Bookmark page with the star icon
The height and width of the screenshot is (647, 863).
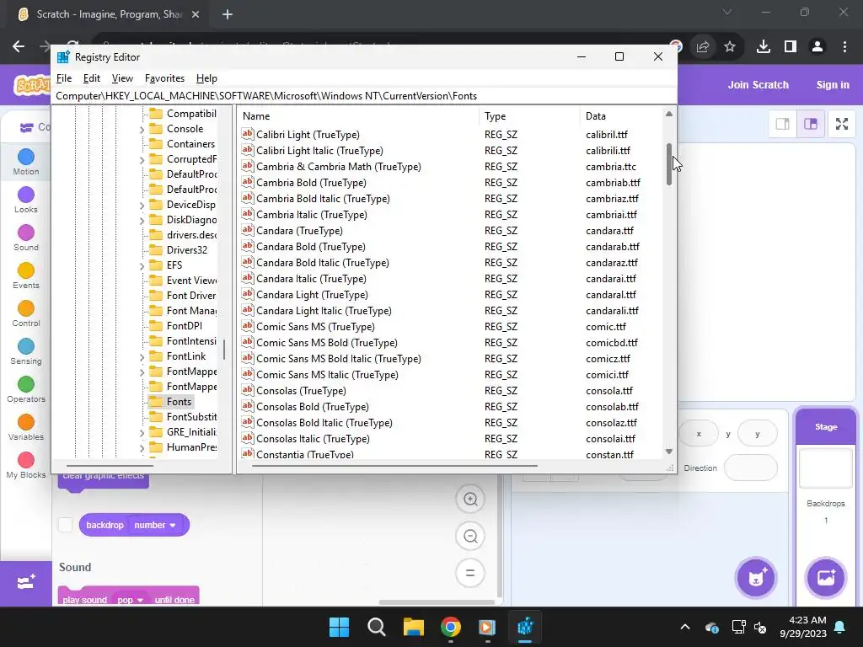pos(730,47)
